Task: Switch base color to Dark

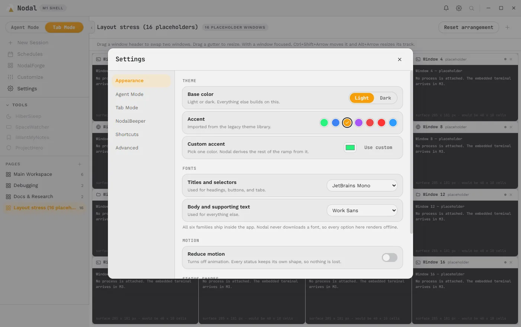Action: point(386,98)
